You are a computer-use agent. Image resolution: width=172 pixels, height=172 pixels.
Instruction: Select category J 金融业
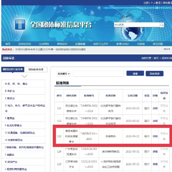point(10,155)
